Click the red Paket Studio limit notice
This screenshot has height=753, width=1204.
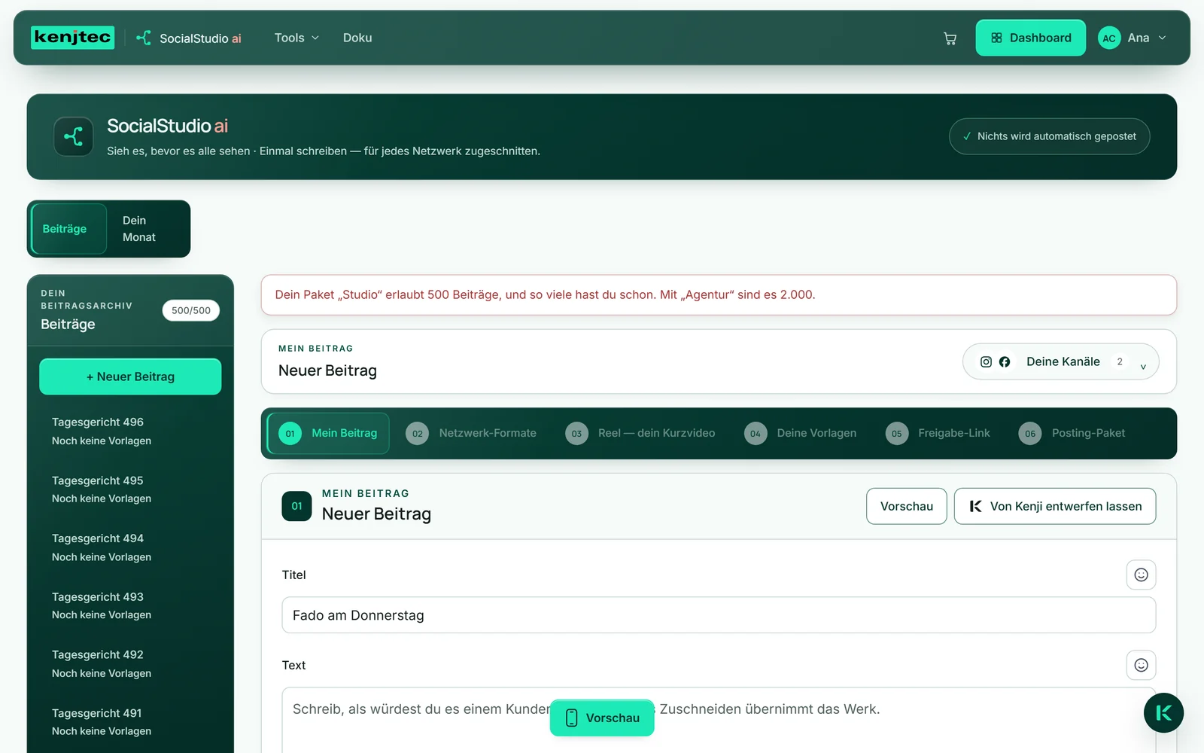719,295
